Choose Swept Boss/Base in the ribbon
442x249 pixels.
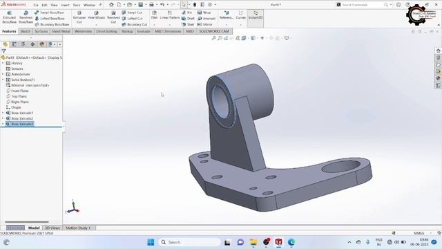click(50, 12)
